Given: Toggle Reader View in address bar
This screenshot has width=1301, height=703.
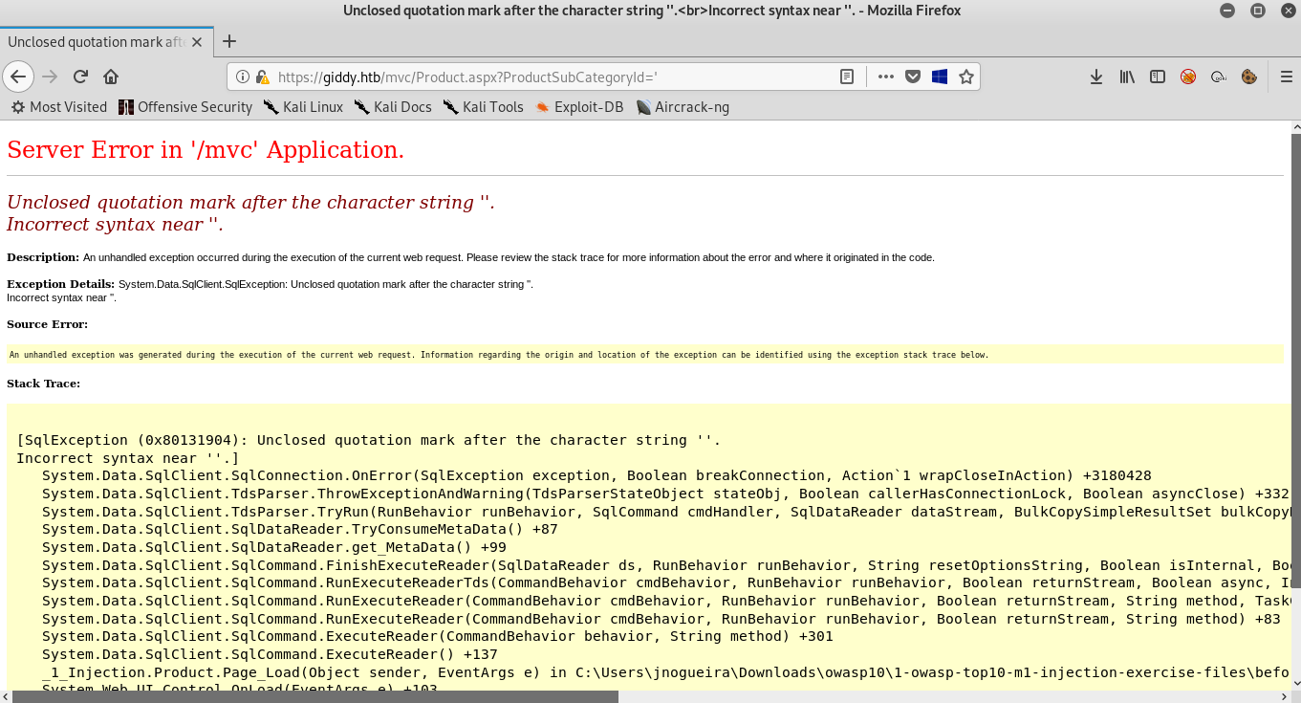Looking at the screenshot, I should 846,77.
